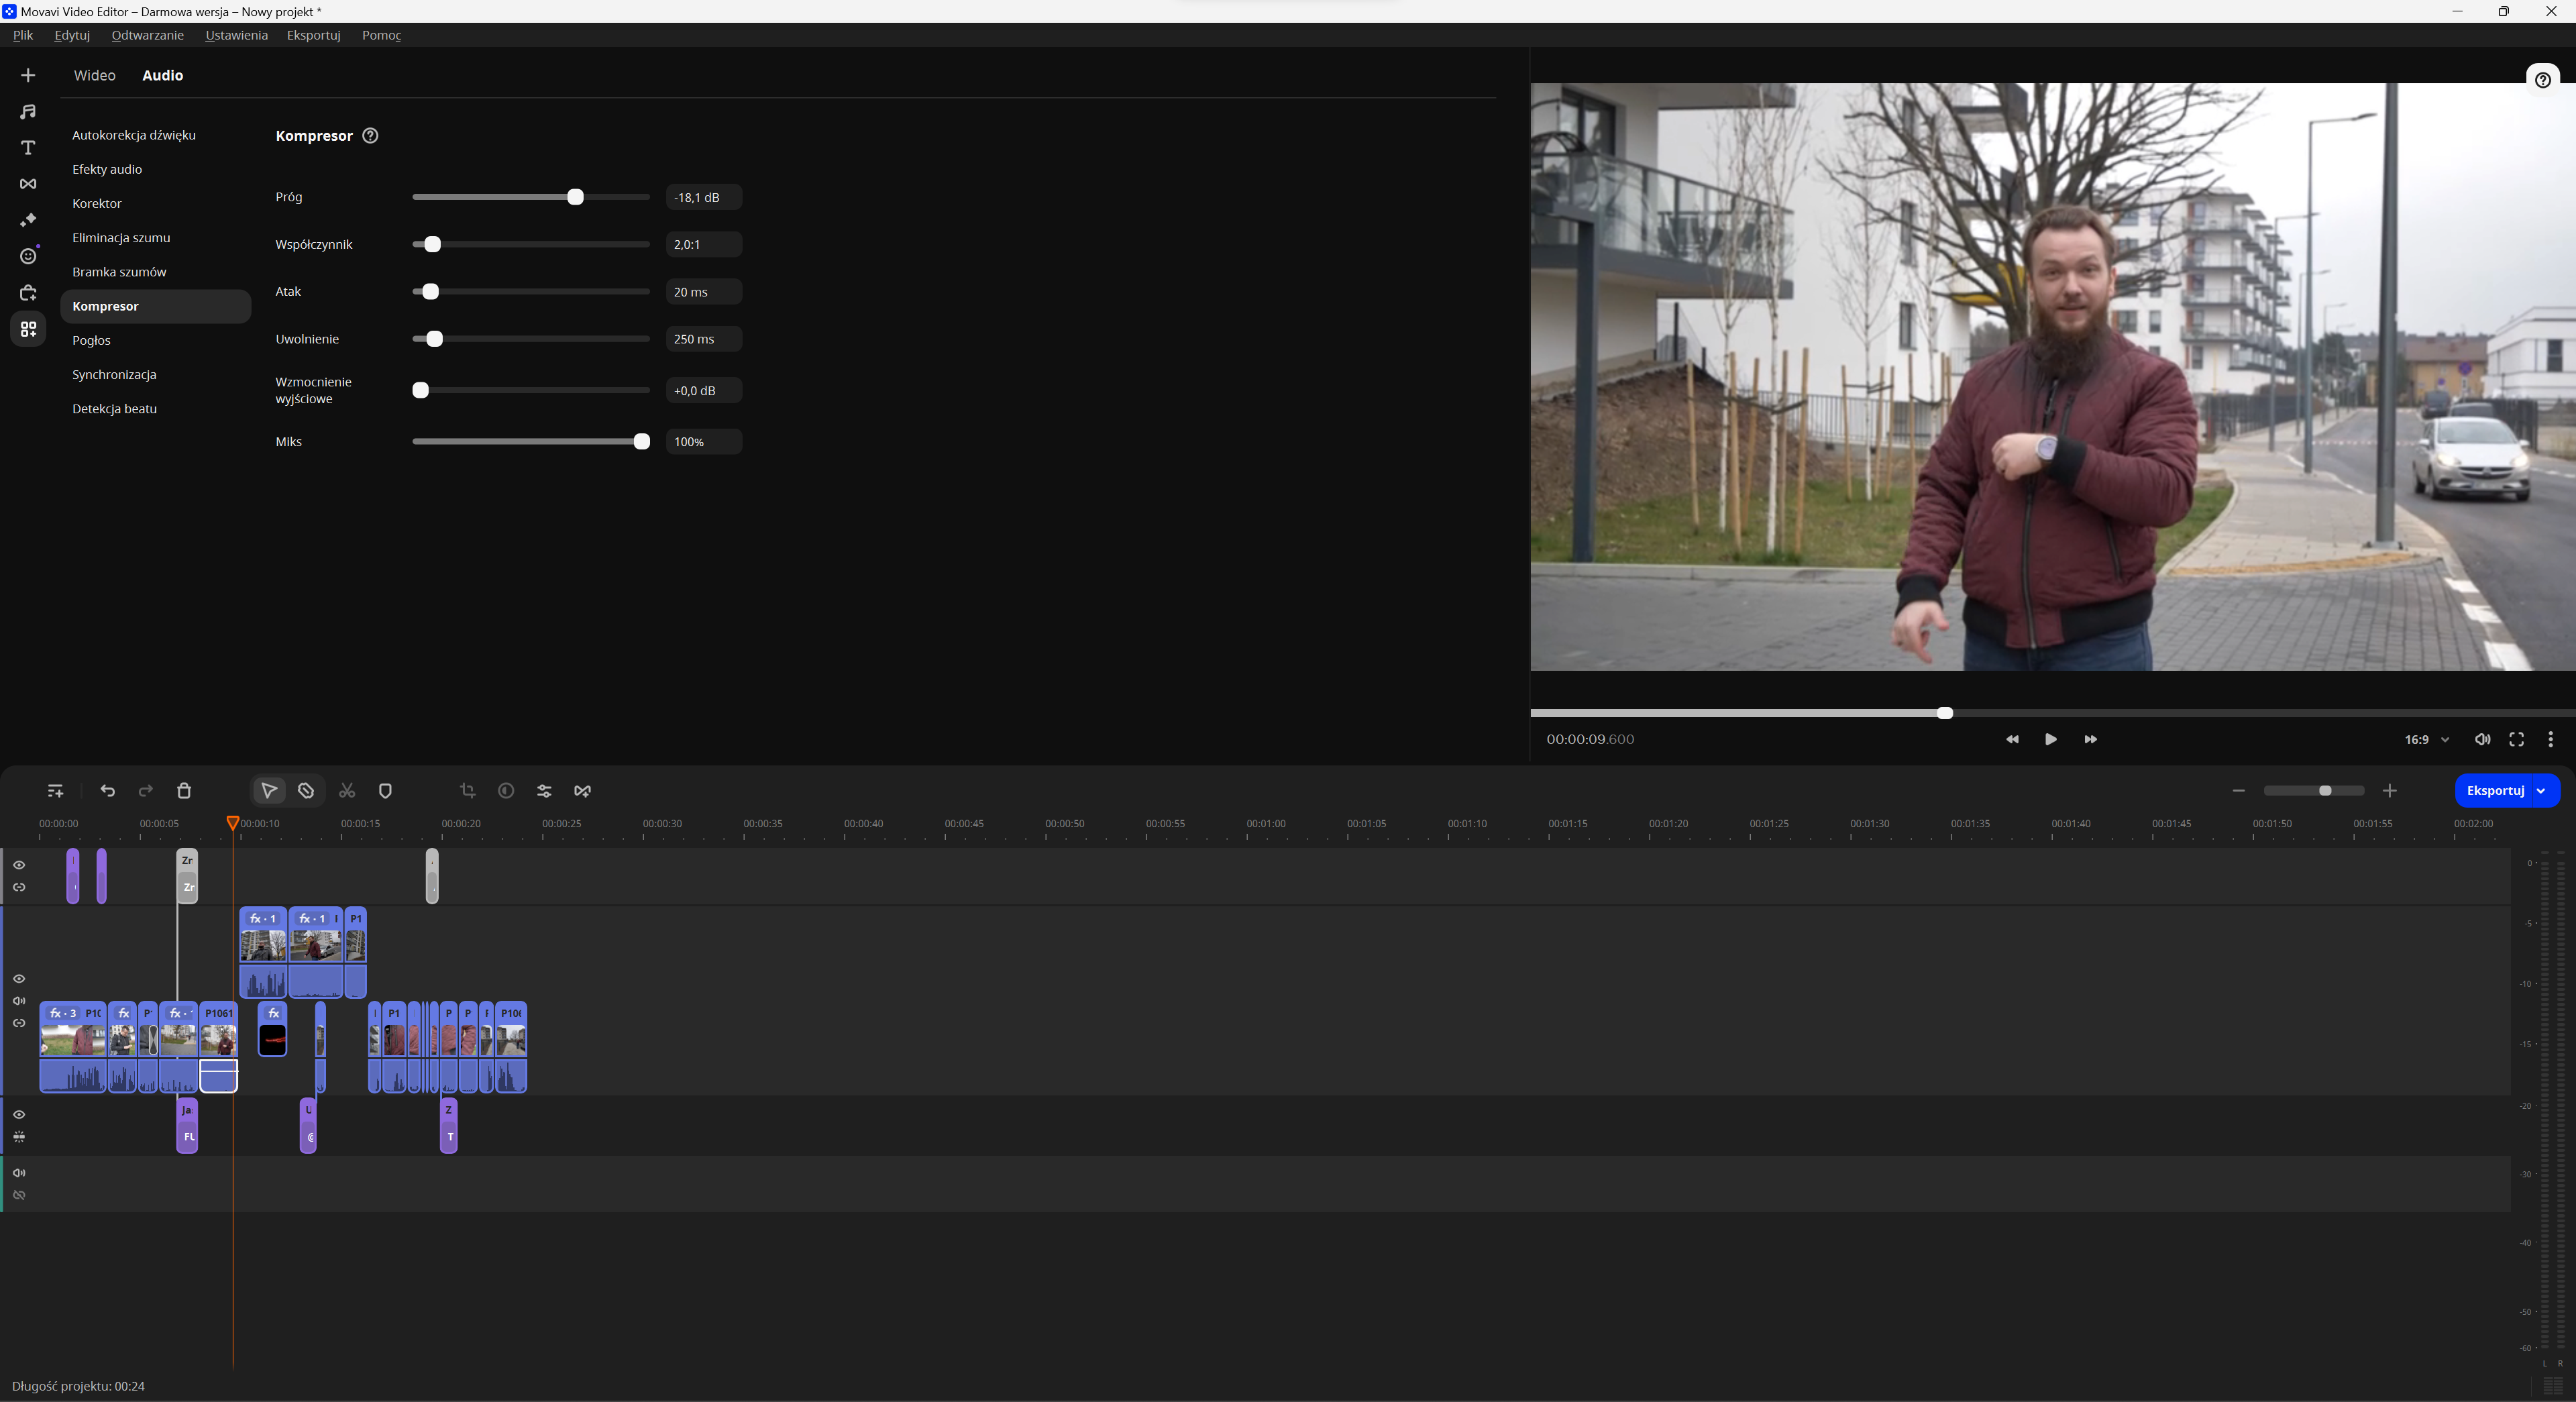Select Eliminacja szumu from audio list
This screenshot has height=1402, width=2576.
[121, 238]
